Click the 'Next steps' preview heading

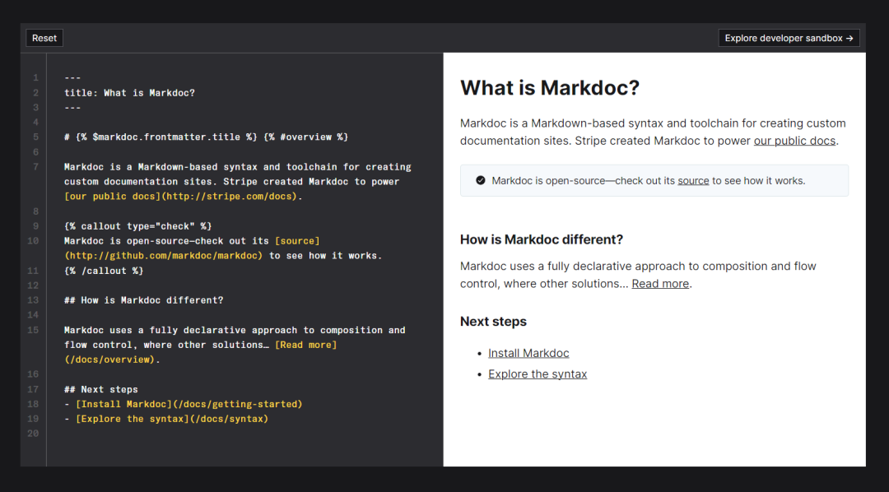[493, 322]
